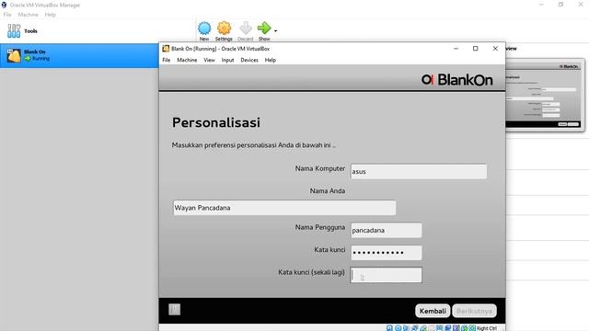589x331 pixels.
Task: Click the New machine icon in VirtualBox Manager
Action: (x=204, y=29)
